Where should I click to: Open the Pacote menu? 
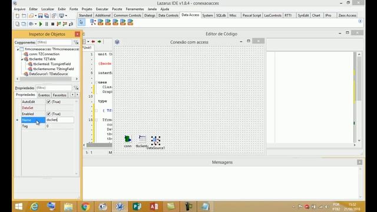pos(117,9)
